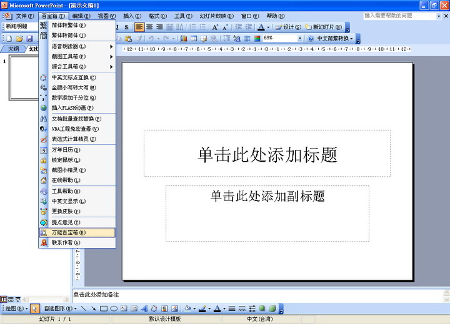This screenshot has height=324, width=450.
Task: Open the zoom percentage dropdown at 69%
Action: click(300, 38)
